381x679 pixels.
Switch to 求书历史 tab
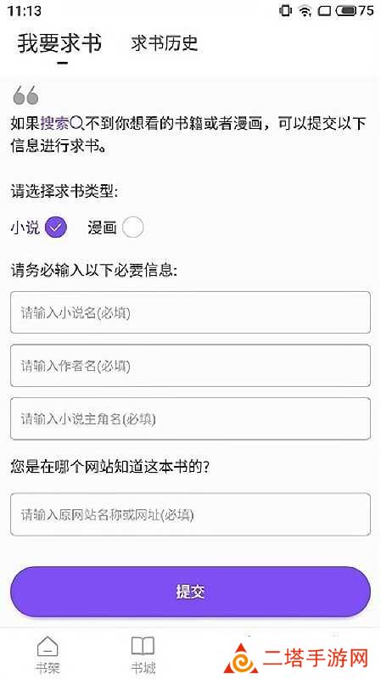click(x=165, y=43)
